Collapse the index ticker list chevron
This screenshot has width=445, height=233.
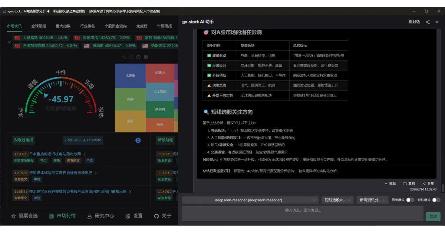[9, 42]
